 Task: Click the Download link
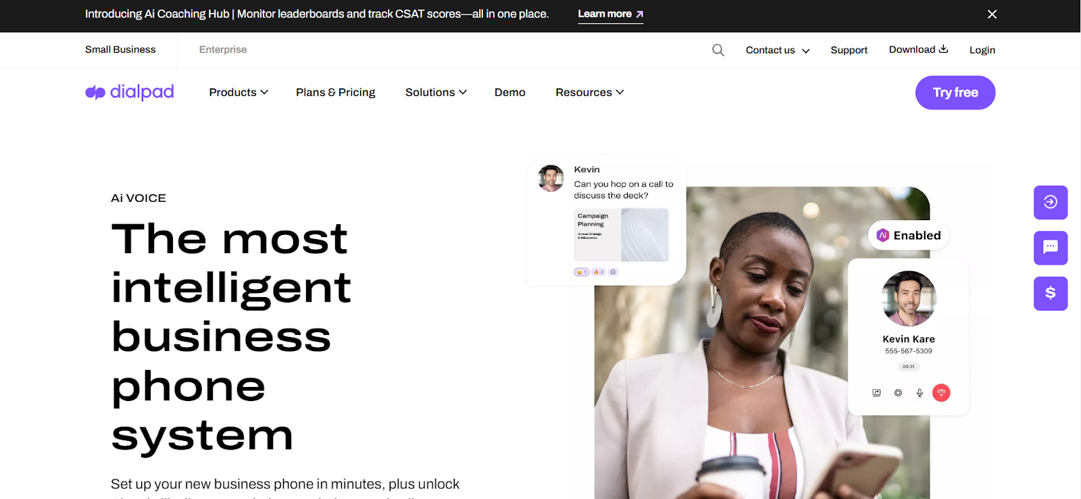[x=919, y=49]
